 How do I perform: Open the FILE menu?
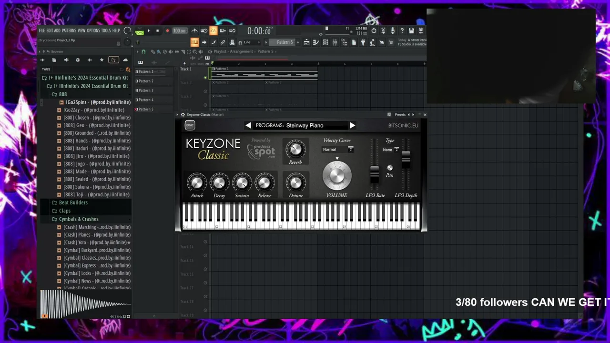(x=41, y=30)
